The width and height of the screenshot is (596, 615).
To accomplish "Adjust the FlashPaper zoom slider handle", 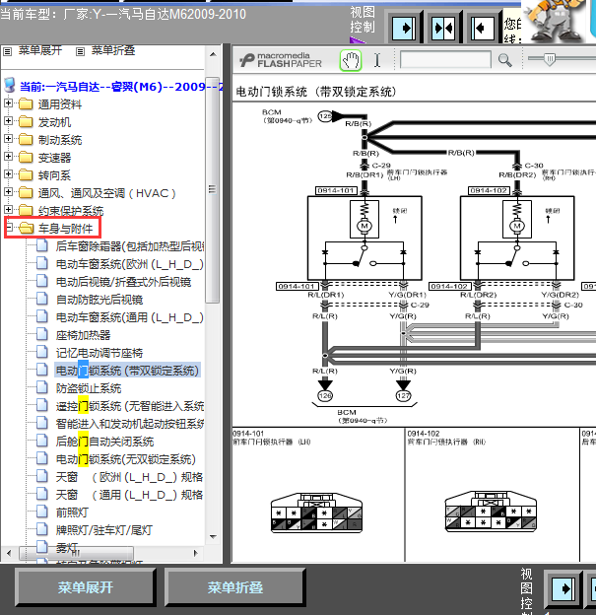I will pos(550,59).
